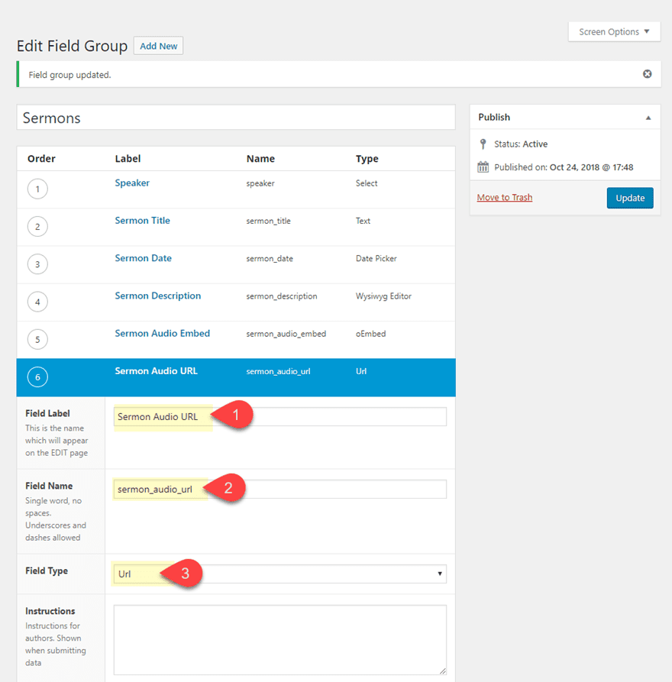Click the status pin icon
The width and height of the screenshot is (672, 682).
point(483,144)
